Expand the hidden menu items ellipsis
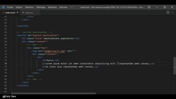The width and height of the screenshot is (176, 99). 71,7
